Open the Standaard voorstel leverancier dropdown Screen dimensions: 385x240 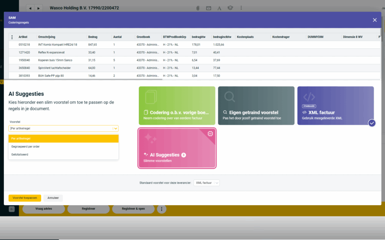[206, 183]
